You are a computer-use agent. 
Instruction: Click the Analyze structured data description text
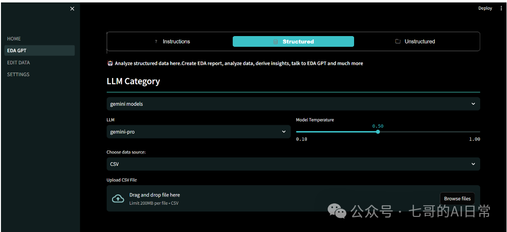[x=239, y=63]
